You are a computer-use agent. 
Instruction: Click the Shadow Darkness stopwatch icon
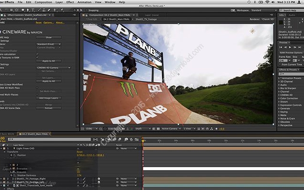[11, 175]
